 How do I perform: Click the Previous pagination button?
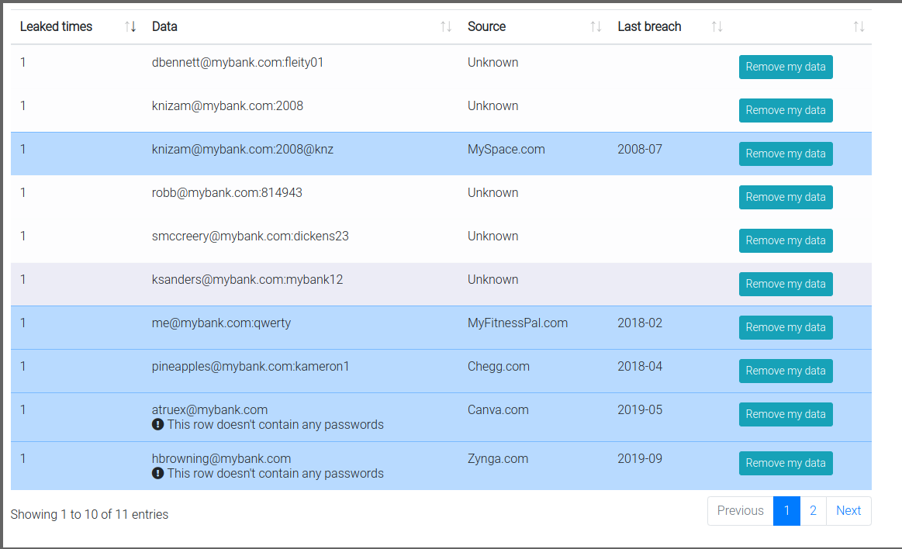click(740, 511)
